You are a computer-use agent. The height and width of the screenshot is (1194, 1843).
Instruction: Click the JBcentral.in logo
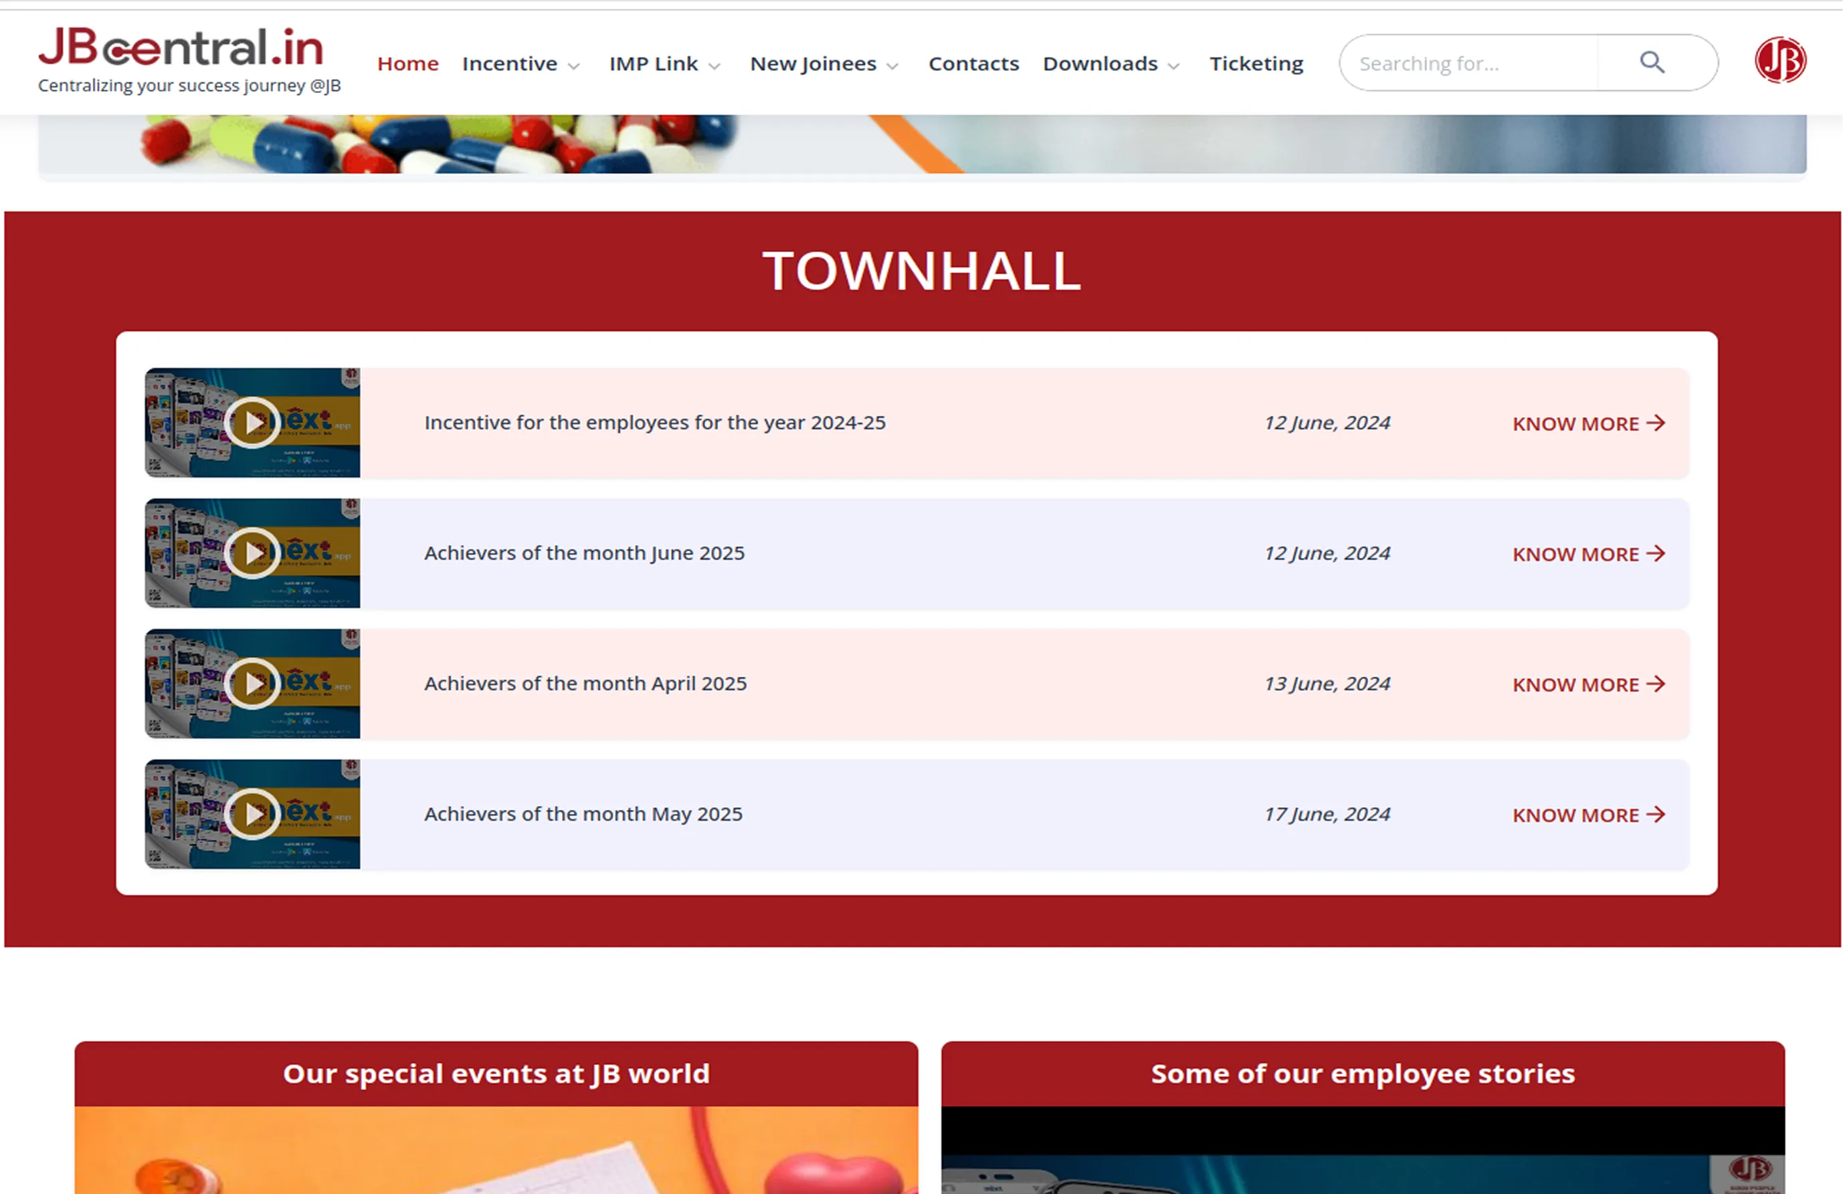(x=183, y=50)
